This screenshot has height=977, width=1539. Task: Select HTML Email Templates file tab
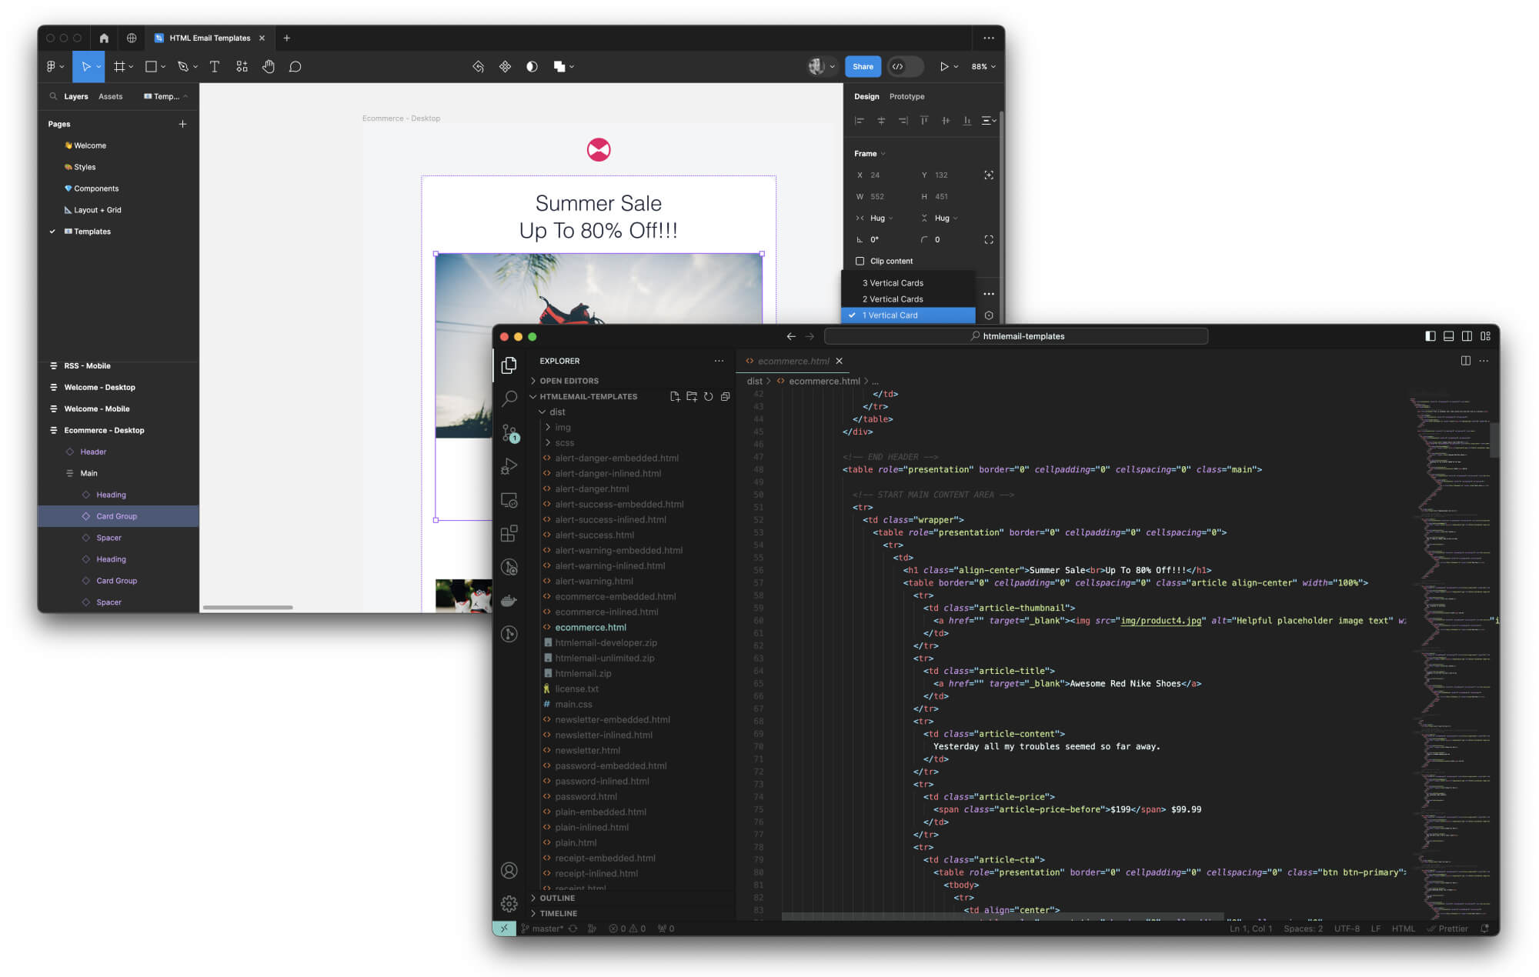click(x=209, y=38)
